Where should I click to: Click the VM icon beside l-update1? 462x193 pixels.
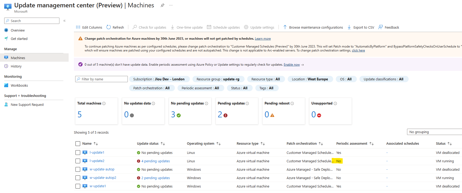pos(85,153)
